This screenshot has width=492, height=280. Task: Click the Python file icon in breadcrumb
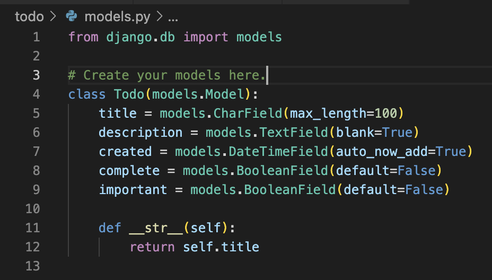point(72,16)
